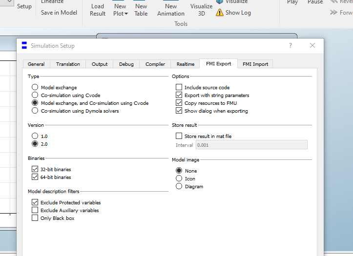Enable Exclude Auxiliary variables
The image size is (353, 256).
35,210
